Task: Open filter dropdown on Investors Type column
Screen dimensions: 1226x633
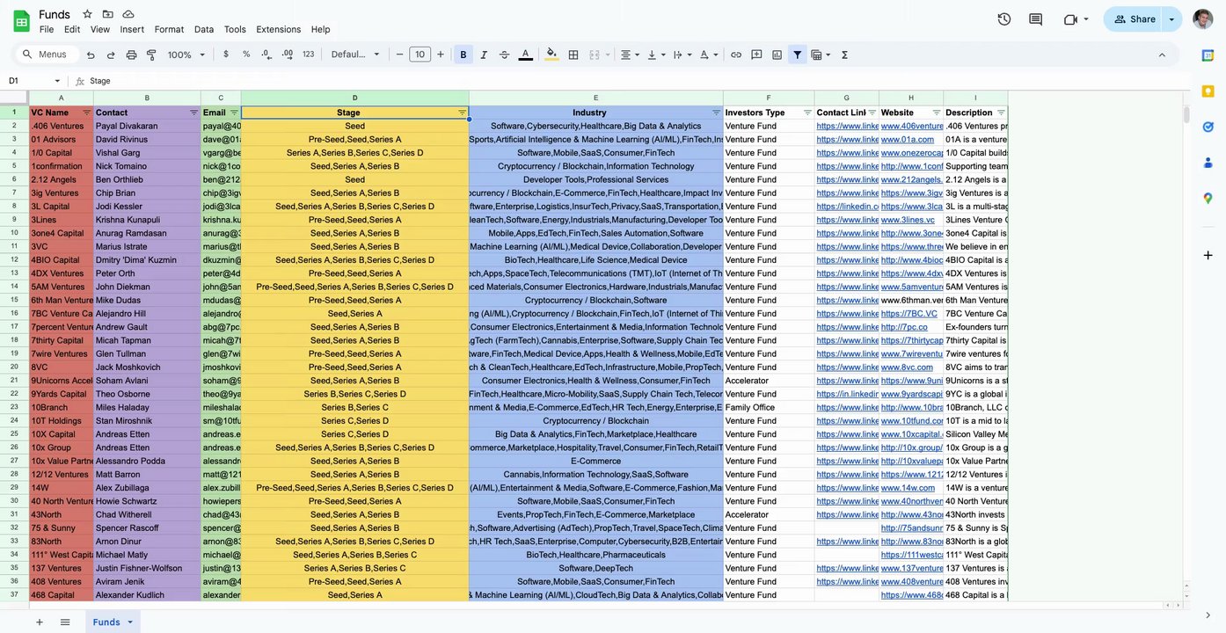Action: click(807, 113)
